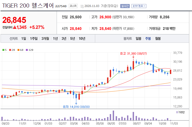This screenshot has height=127, width=192.
Task: Click the latest red candle at 11/03
Action: coord(171,72)
